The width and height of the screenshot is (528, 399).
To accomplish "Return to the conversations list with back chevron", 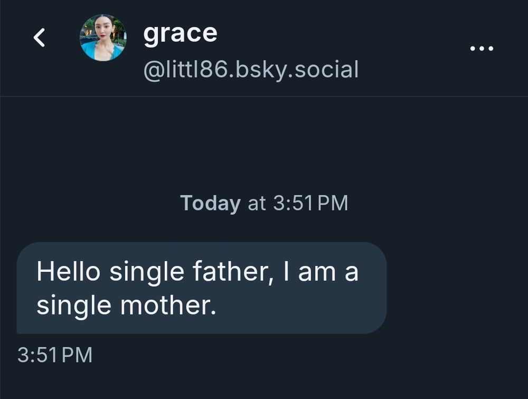I will [x=39, y=38].
